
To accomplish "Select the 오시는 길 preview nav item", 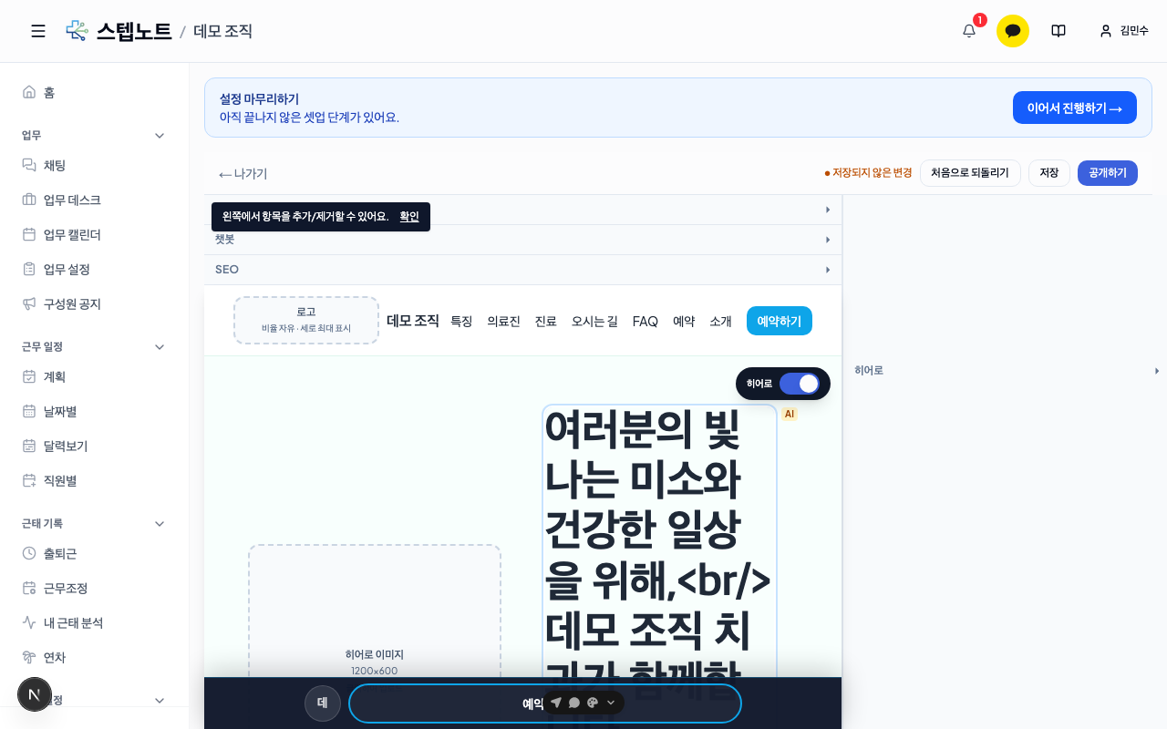I will (594, 321).
